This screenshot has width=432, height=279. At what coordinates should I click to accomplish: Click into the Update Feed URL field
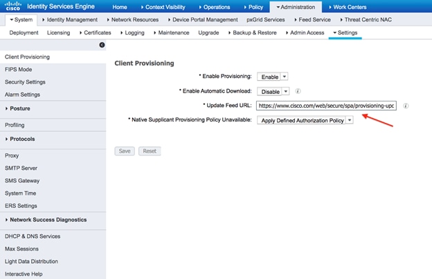326,106
